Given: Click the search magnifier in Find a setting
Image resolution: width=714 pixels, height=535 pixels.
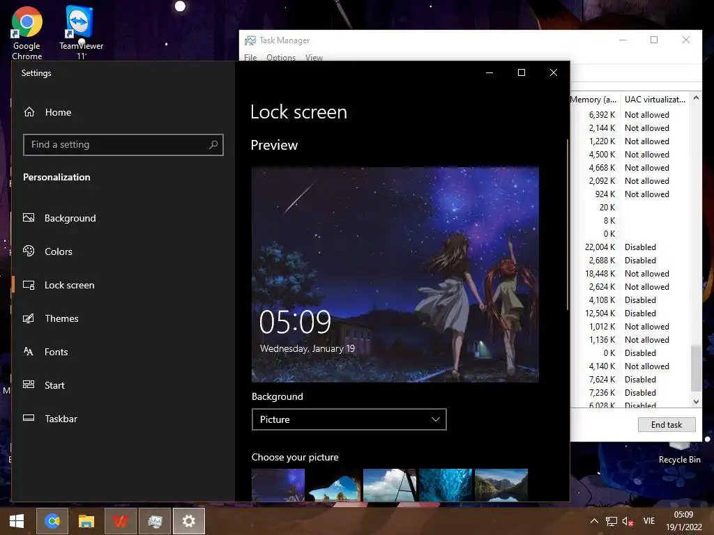Looking at the screenshot, I should pos(213,145).
